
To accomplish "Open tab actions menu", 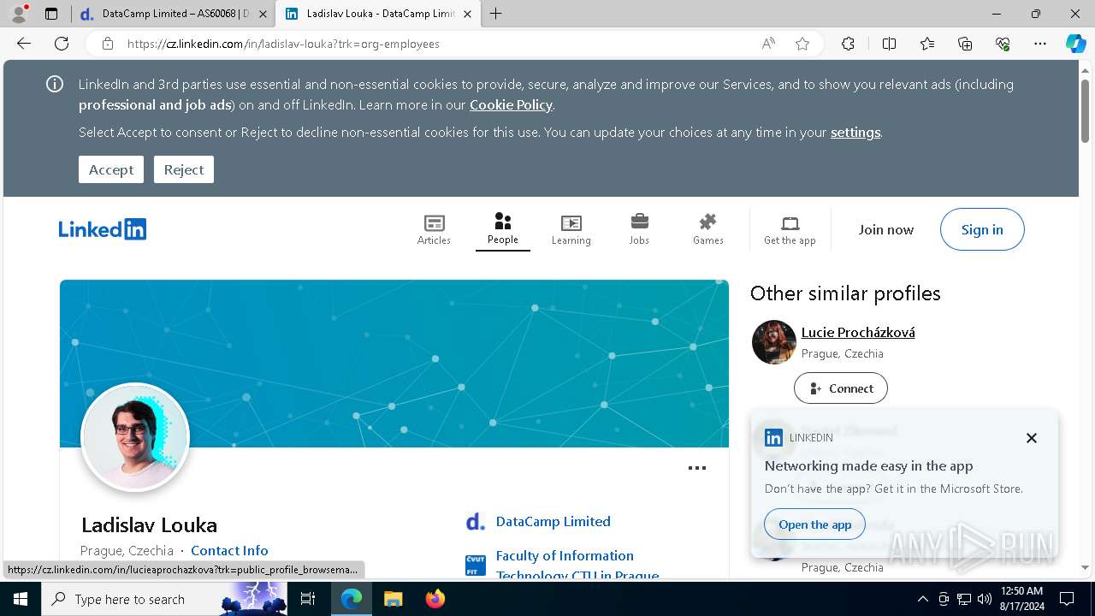I will coord(51,14).
